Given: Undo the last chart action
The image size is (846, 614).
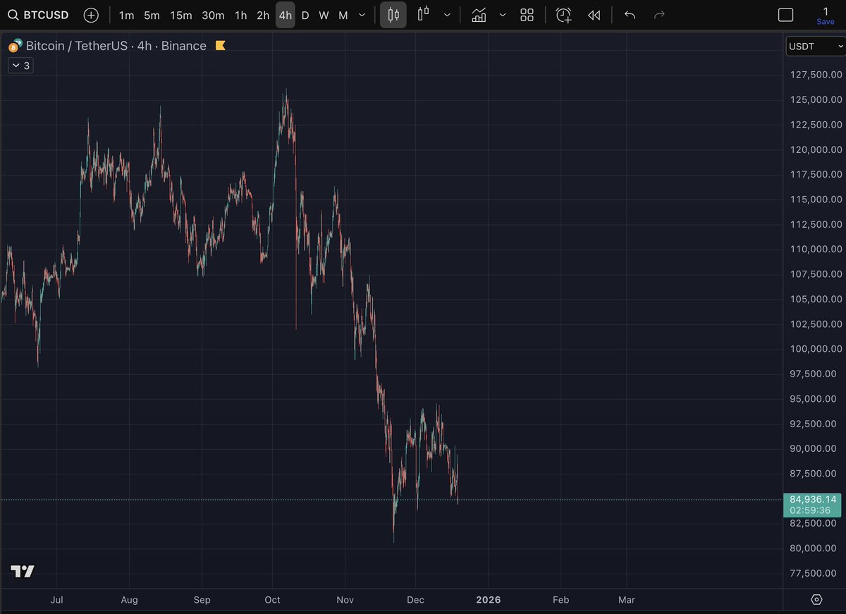Looking at the screenshot, I should coord(630,15).
